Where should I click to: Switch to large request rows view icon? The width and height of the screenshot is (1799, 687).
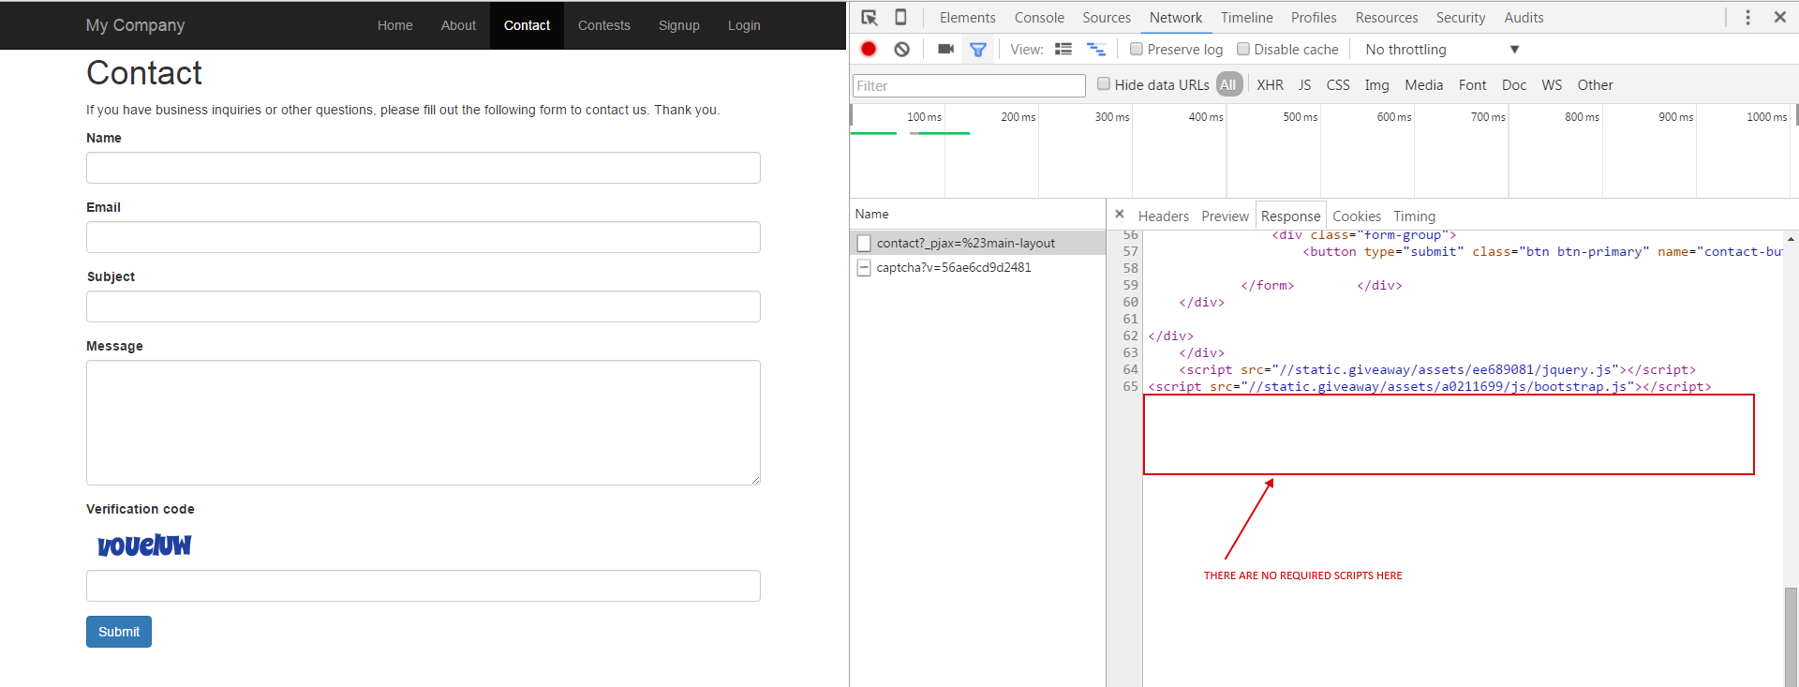coord(1063,49)
